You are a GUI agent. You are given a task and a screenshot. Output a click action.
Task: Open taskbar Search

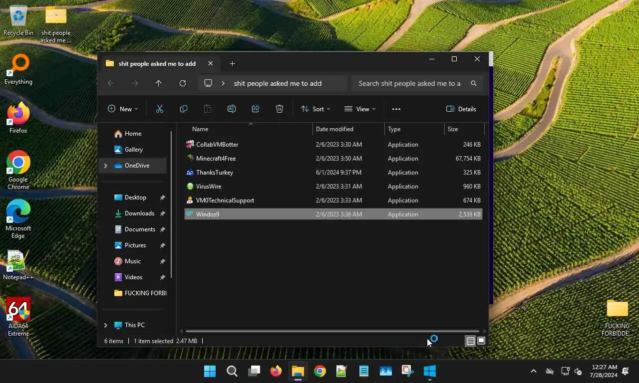click(232, 371)
